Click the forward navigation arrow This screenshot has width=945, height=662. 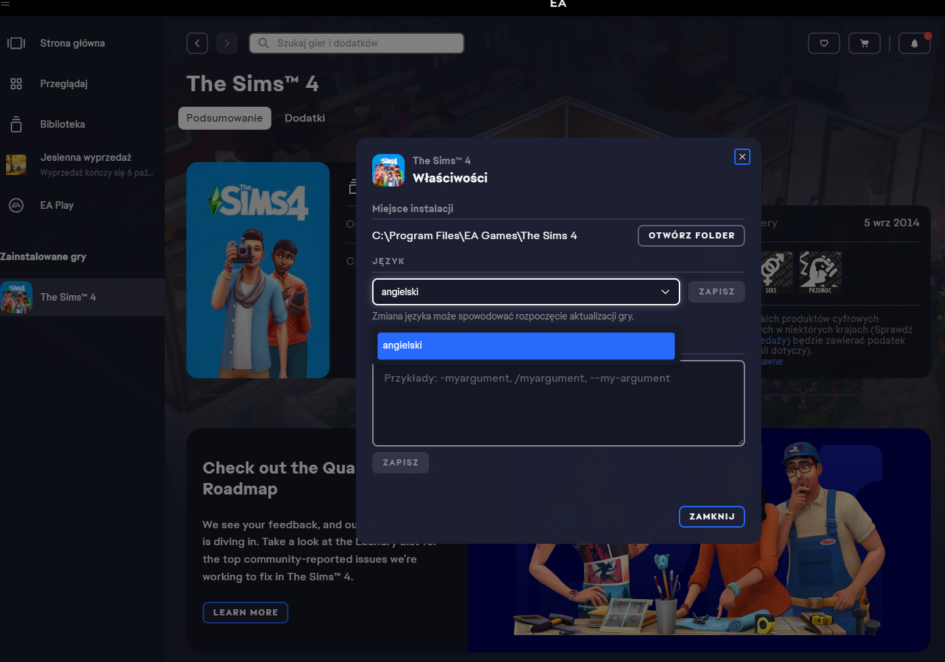coord(227,43)
